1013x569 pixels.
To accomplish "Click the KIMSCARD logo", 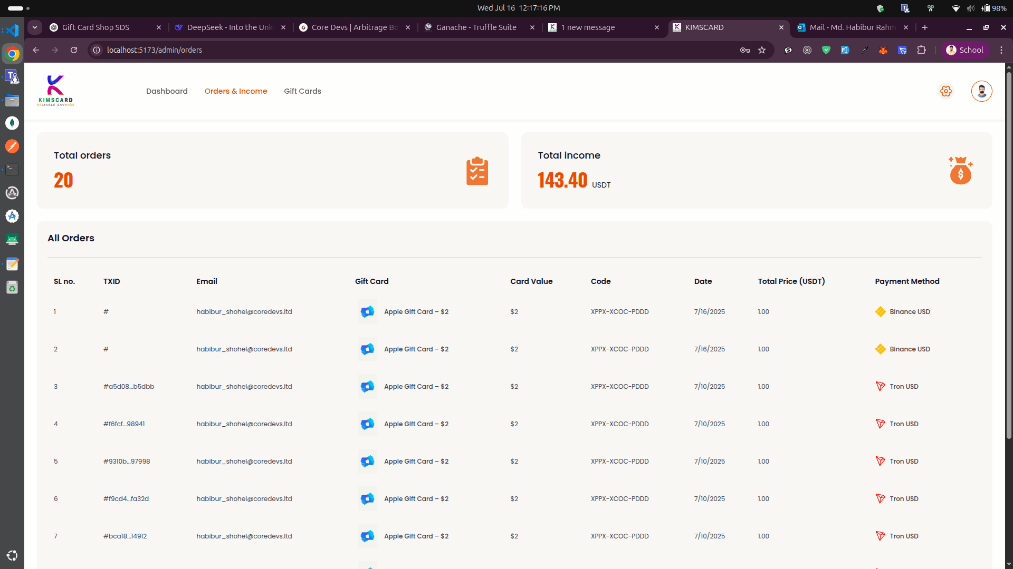I will click(55, 90).
